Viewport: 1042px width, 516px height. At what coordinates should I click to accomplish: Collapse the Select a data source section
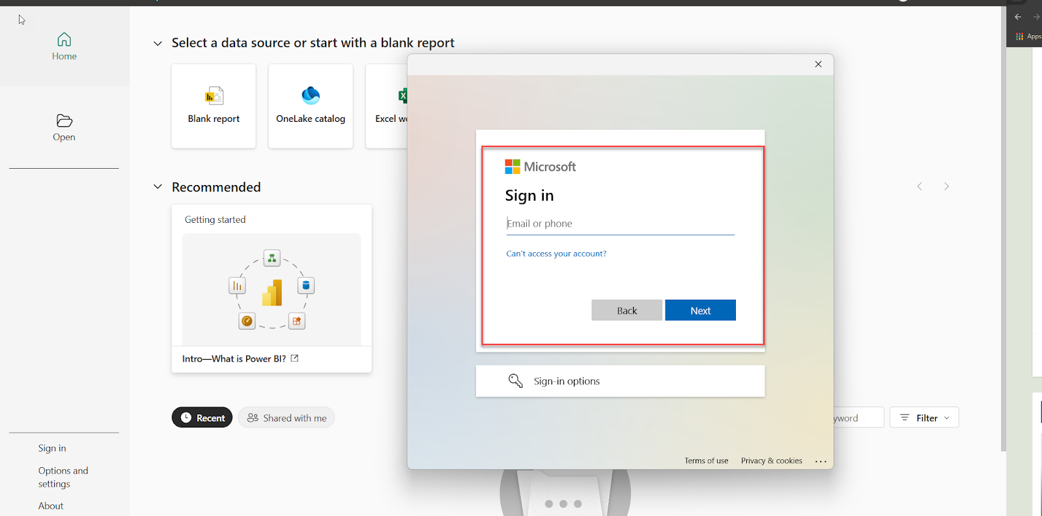158,44
